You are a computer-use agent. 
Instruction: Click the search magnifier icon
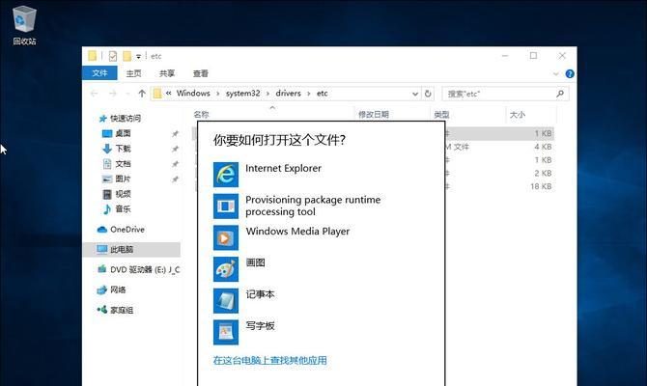tap(560, 94)
